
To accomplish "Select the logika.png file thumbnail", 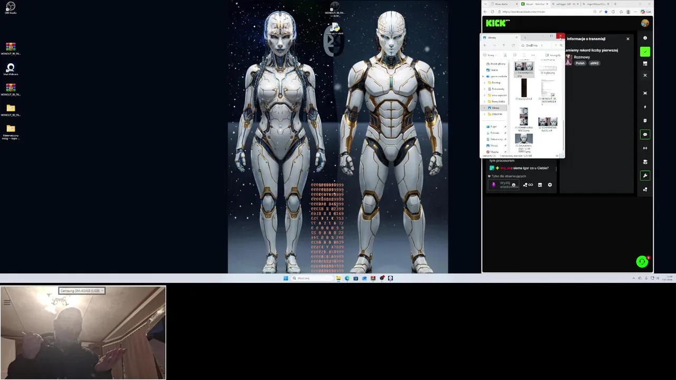I will point(548,70).
